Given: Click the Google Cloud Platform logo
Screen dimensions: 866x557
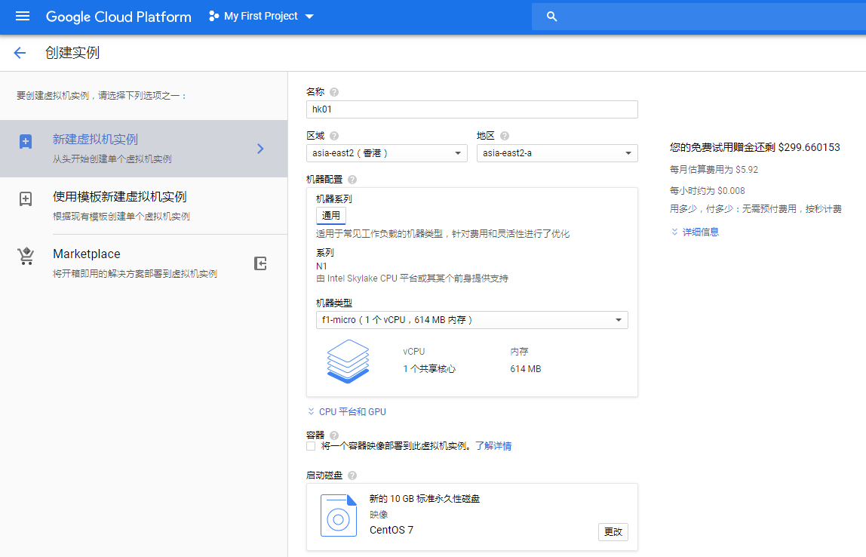Looking at the screenshot, I should [118, 17].
